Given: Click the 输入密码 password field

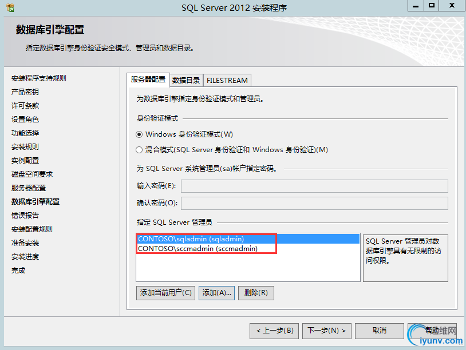Looking at the screenshot, I should pyautogui.click(x=314, y=186).
